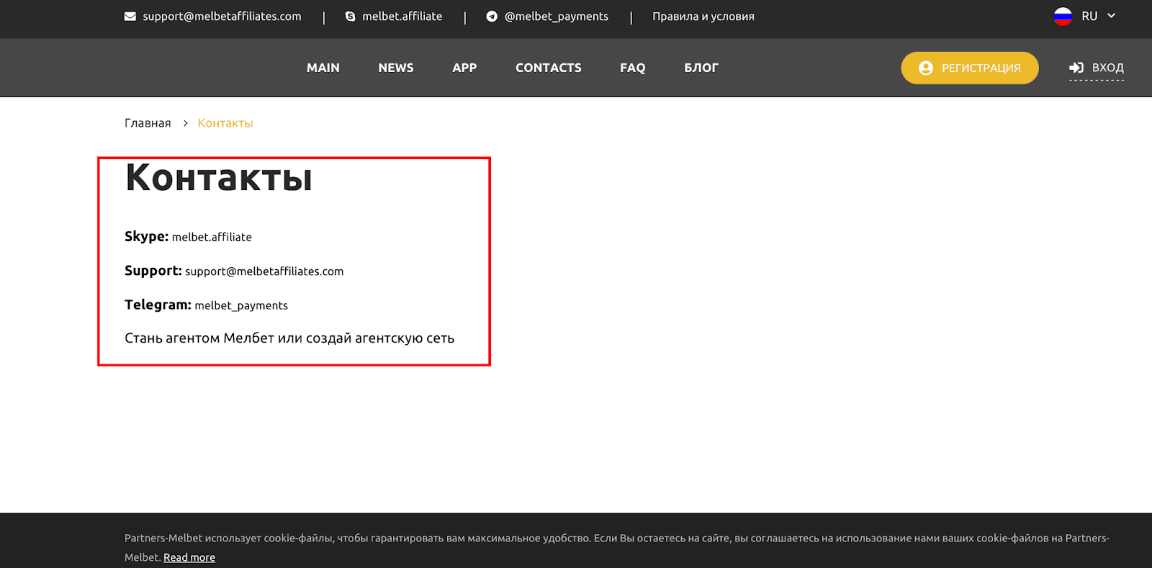This screenshot has width=1152, height=568.
Task: Click the envelope icon beside support email
Action: click(x=130, y=17)
